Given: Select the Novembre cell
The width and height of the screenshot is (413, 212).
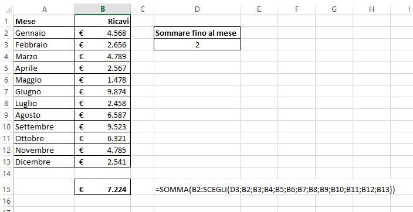Looking at the screenshot, I should tap(44, 150).
